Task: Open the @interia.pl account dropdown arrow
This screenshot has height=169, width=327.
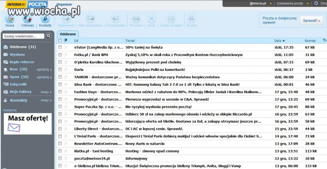Action: [x=270, y=3]
